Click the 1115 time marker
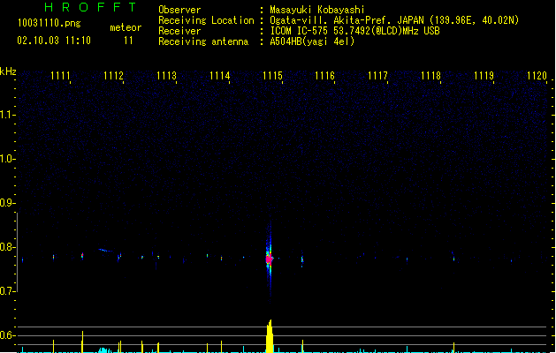The width and height of the screenshot is (556, 353). pos(272,76)
